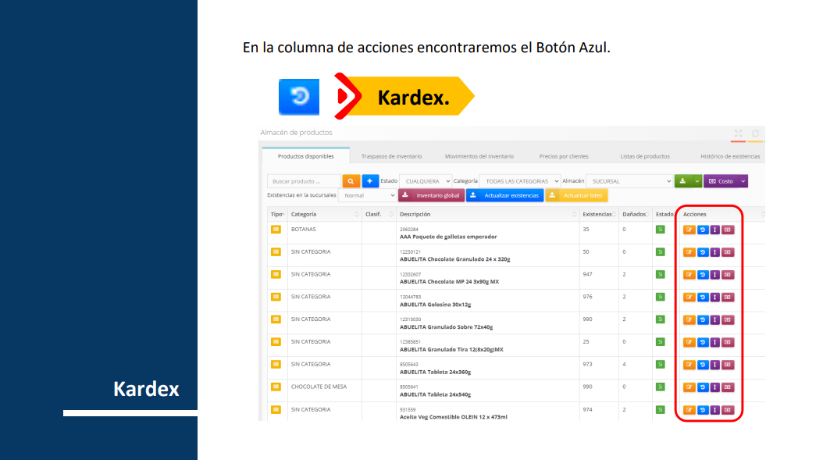Expand the Categoría dropdown TODAS LAS CATEGORIAS
The width and height of the screenshot is (823, 460).
coord(518,181)
